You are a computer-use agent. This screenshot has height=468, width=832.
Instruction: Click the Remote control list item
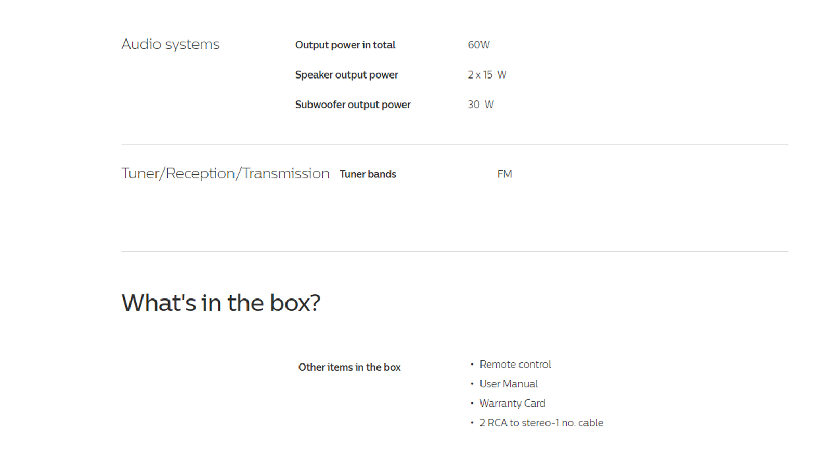(515, 365)
